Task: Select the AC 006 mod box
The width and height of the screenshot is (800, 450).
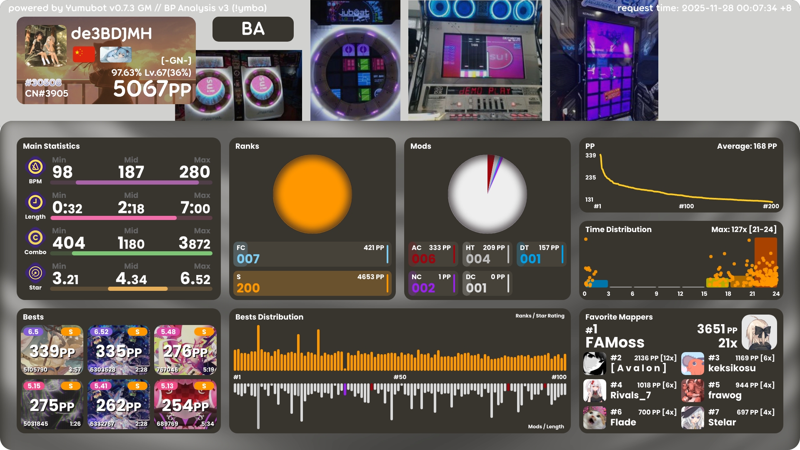Action: coord(432,254)
